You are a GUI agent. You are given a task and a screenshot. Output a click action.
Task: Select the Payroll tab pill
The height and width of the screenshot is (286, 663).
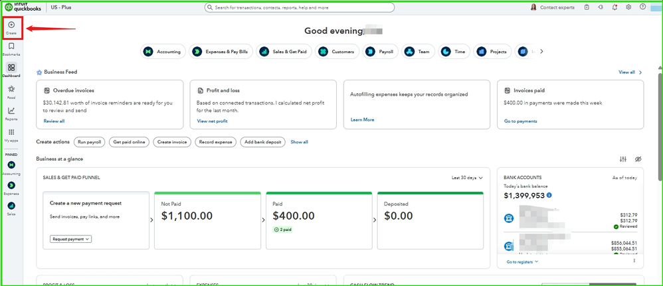coord(381,52)
